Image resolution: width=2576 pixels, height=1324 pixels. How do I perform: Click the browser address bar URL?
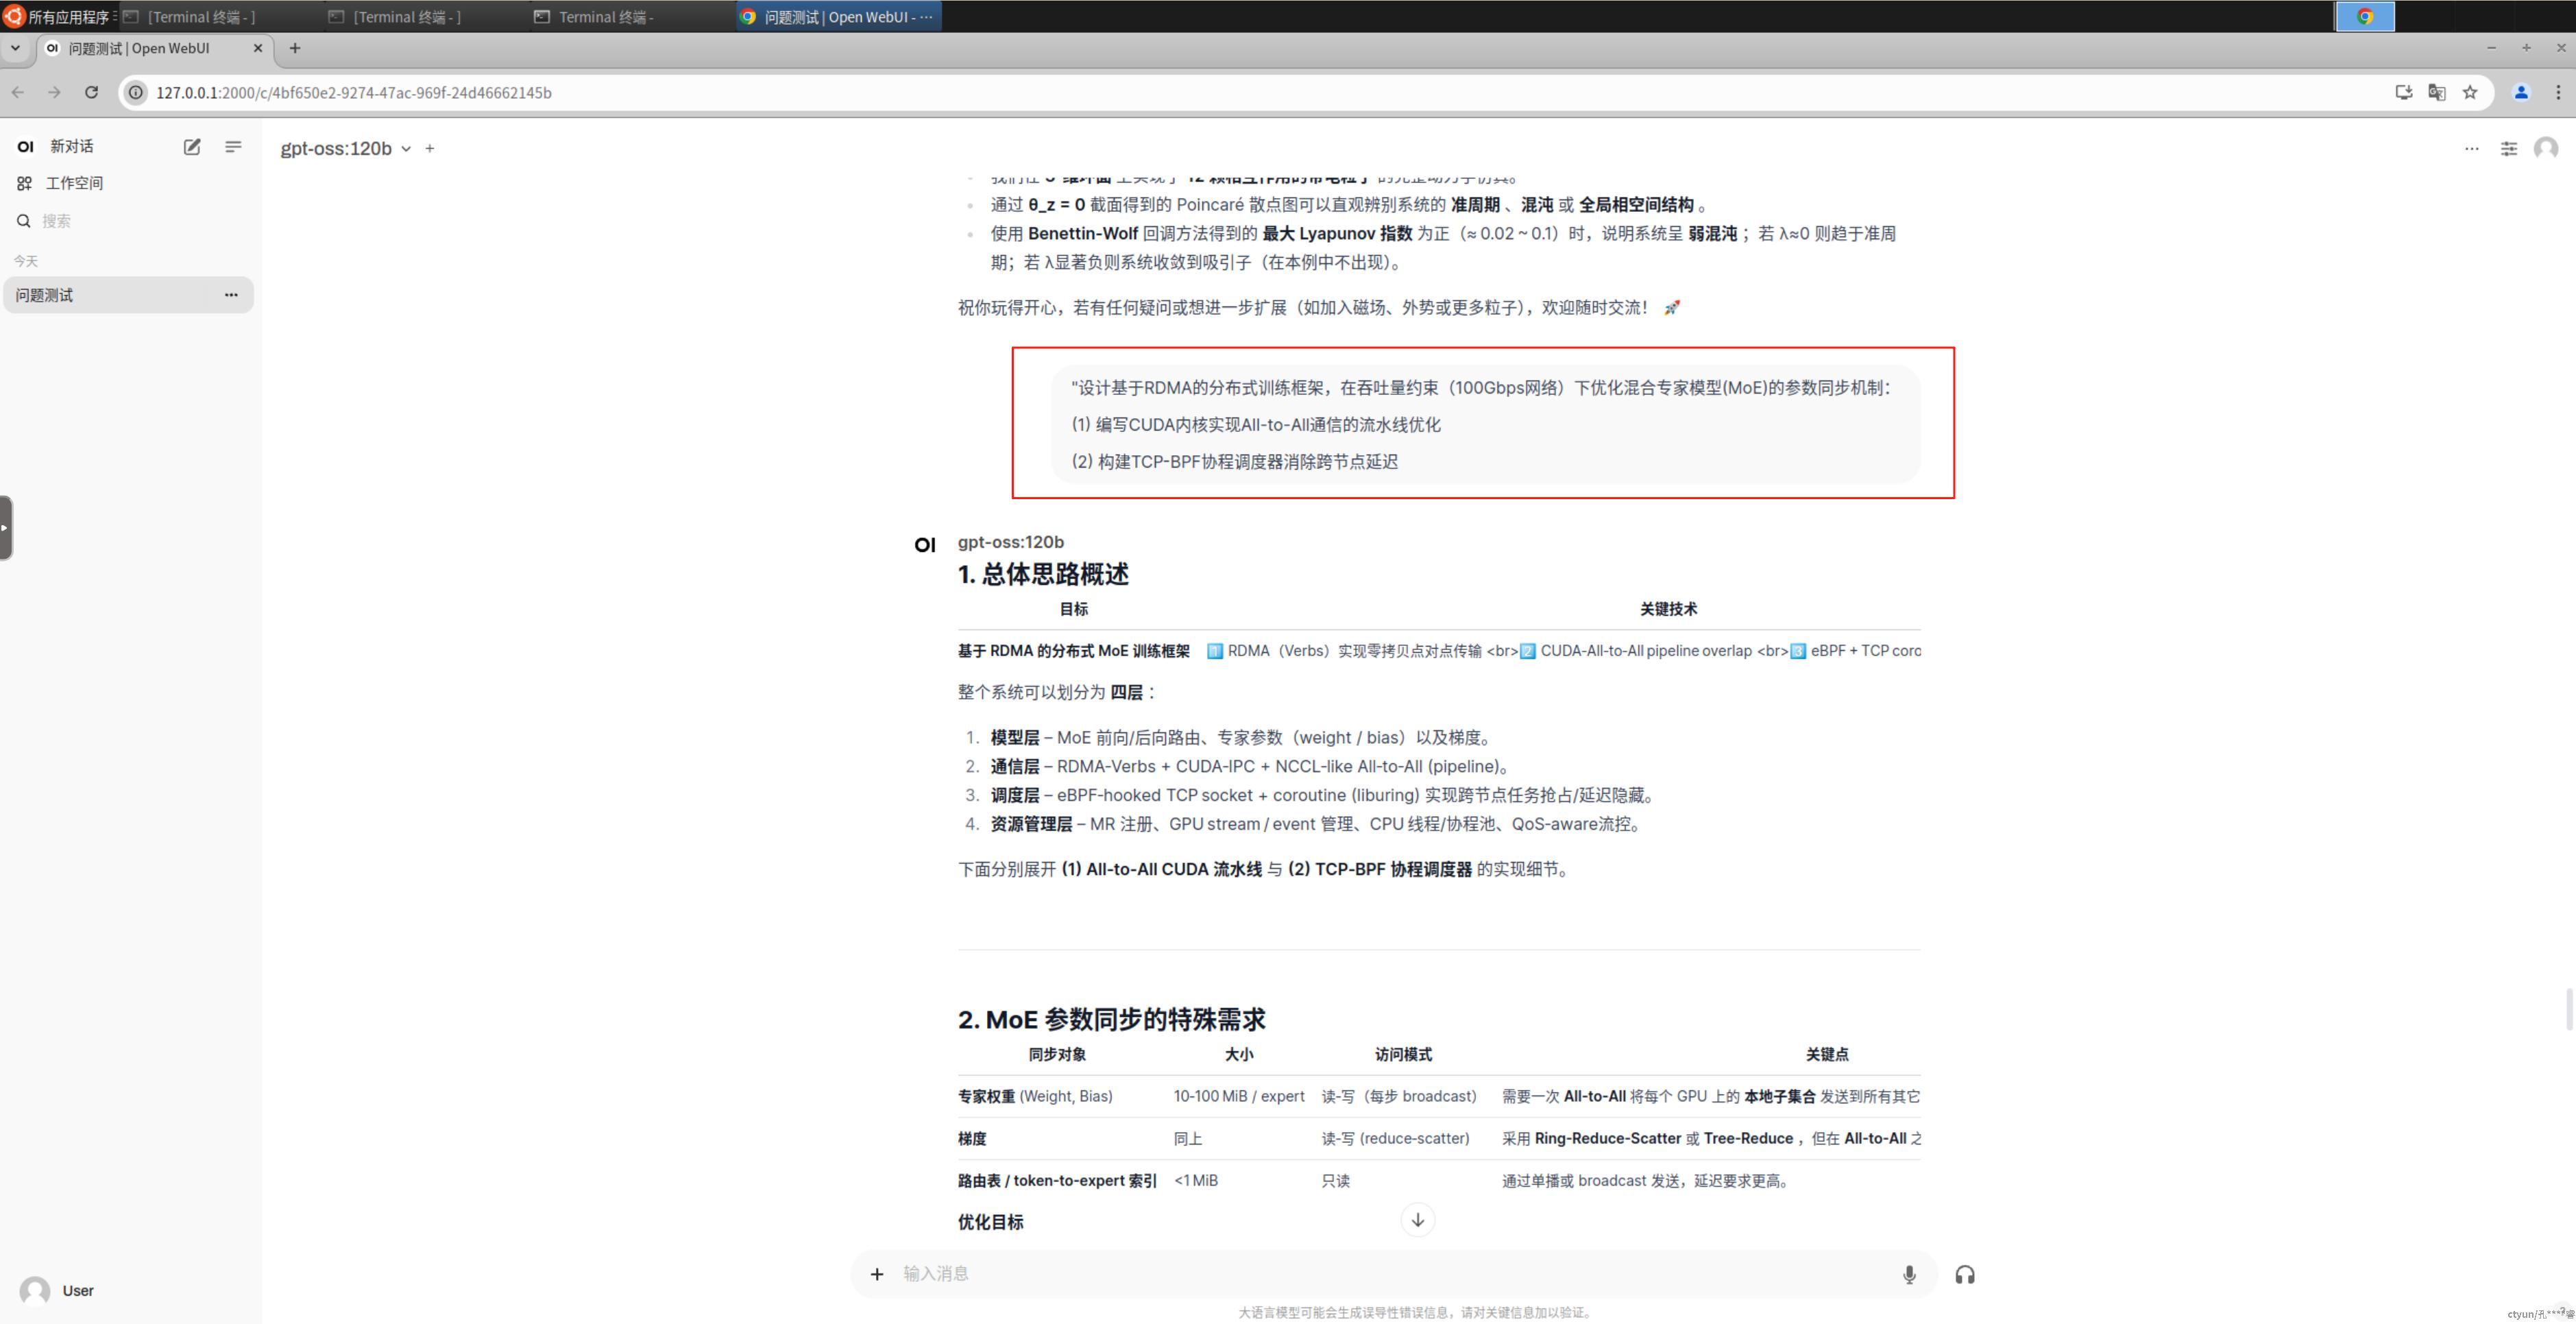tap(354, 93)
